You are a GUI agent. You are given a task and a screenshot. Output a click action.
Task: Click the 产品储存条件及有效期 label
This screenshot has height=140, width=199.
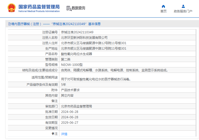[x=42, y=85]
